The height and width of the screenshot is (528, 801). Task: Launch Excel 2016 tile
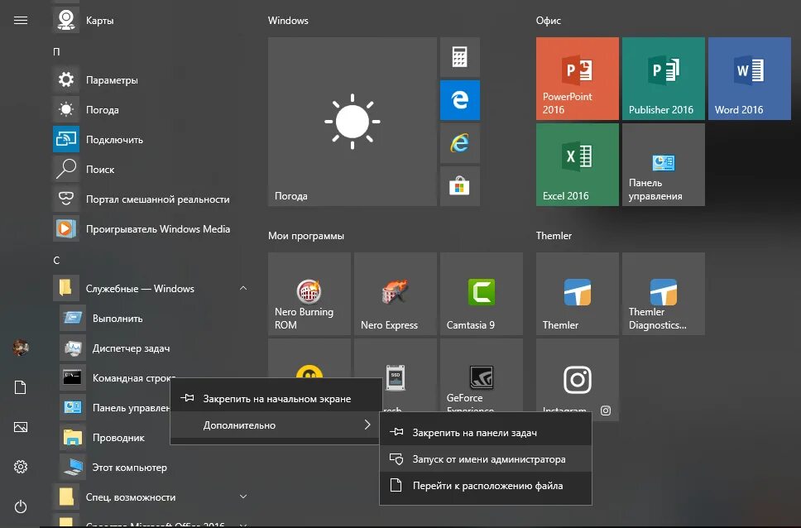click(578, 165)
